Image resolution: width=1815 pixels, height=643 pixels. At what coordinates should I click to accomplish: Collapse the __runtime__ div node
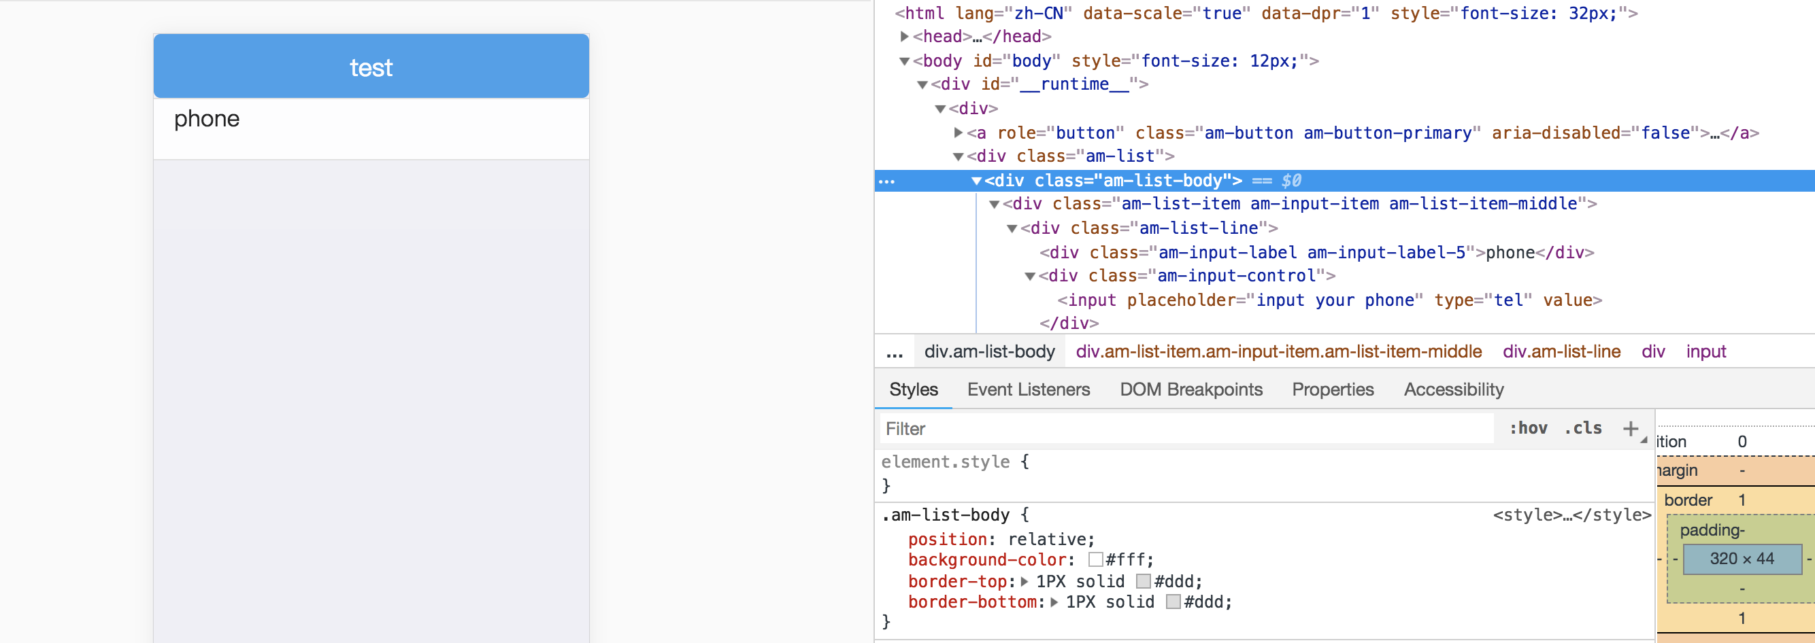pyautogui.click(x=922, y=84)
